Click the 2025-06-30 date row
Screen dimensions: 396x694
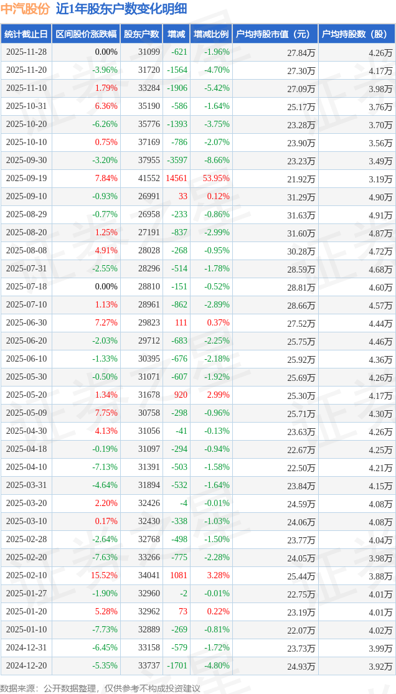coord(26,323)
